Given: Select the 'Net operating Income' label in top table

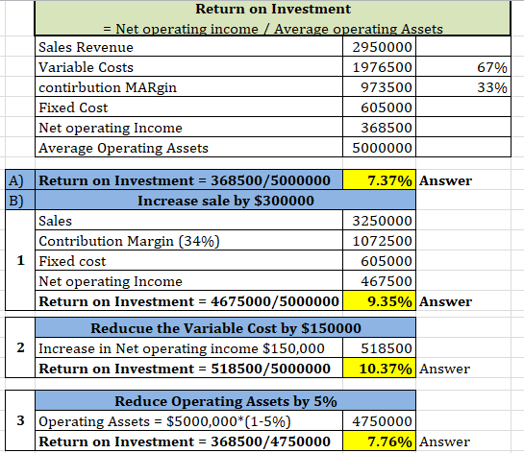Looking at the screenshot, I should [188, 127].
